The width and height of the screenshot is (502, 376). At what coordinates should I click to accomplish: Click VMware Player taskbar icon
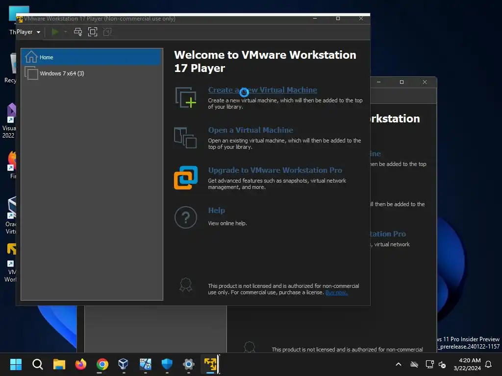click(x=210, y=364)
